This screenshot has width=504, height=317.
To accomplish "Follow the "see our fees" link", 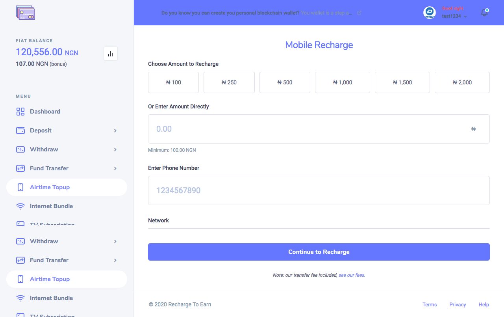I will click(351, 275).
